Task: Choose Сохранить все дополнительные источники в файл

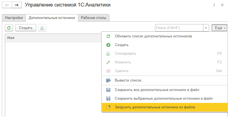Action: click(x=164, y=90)
